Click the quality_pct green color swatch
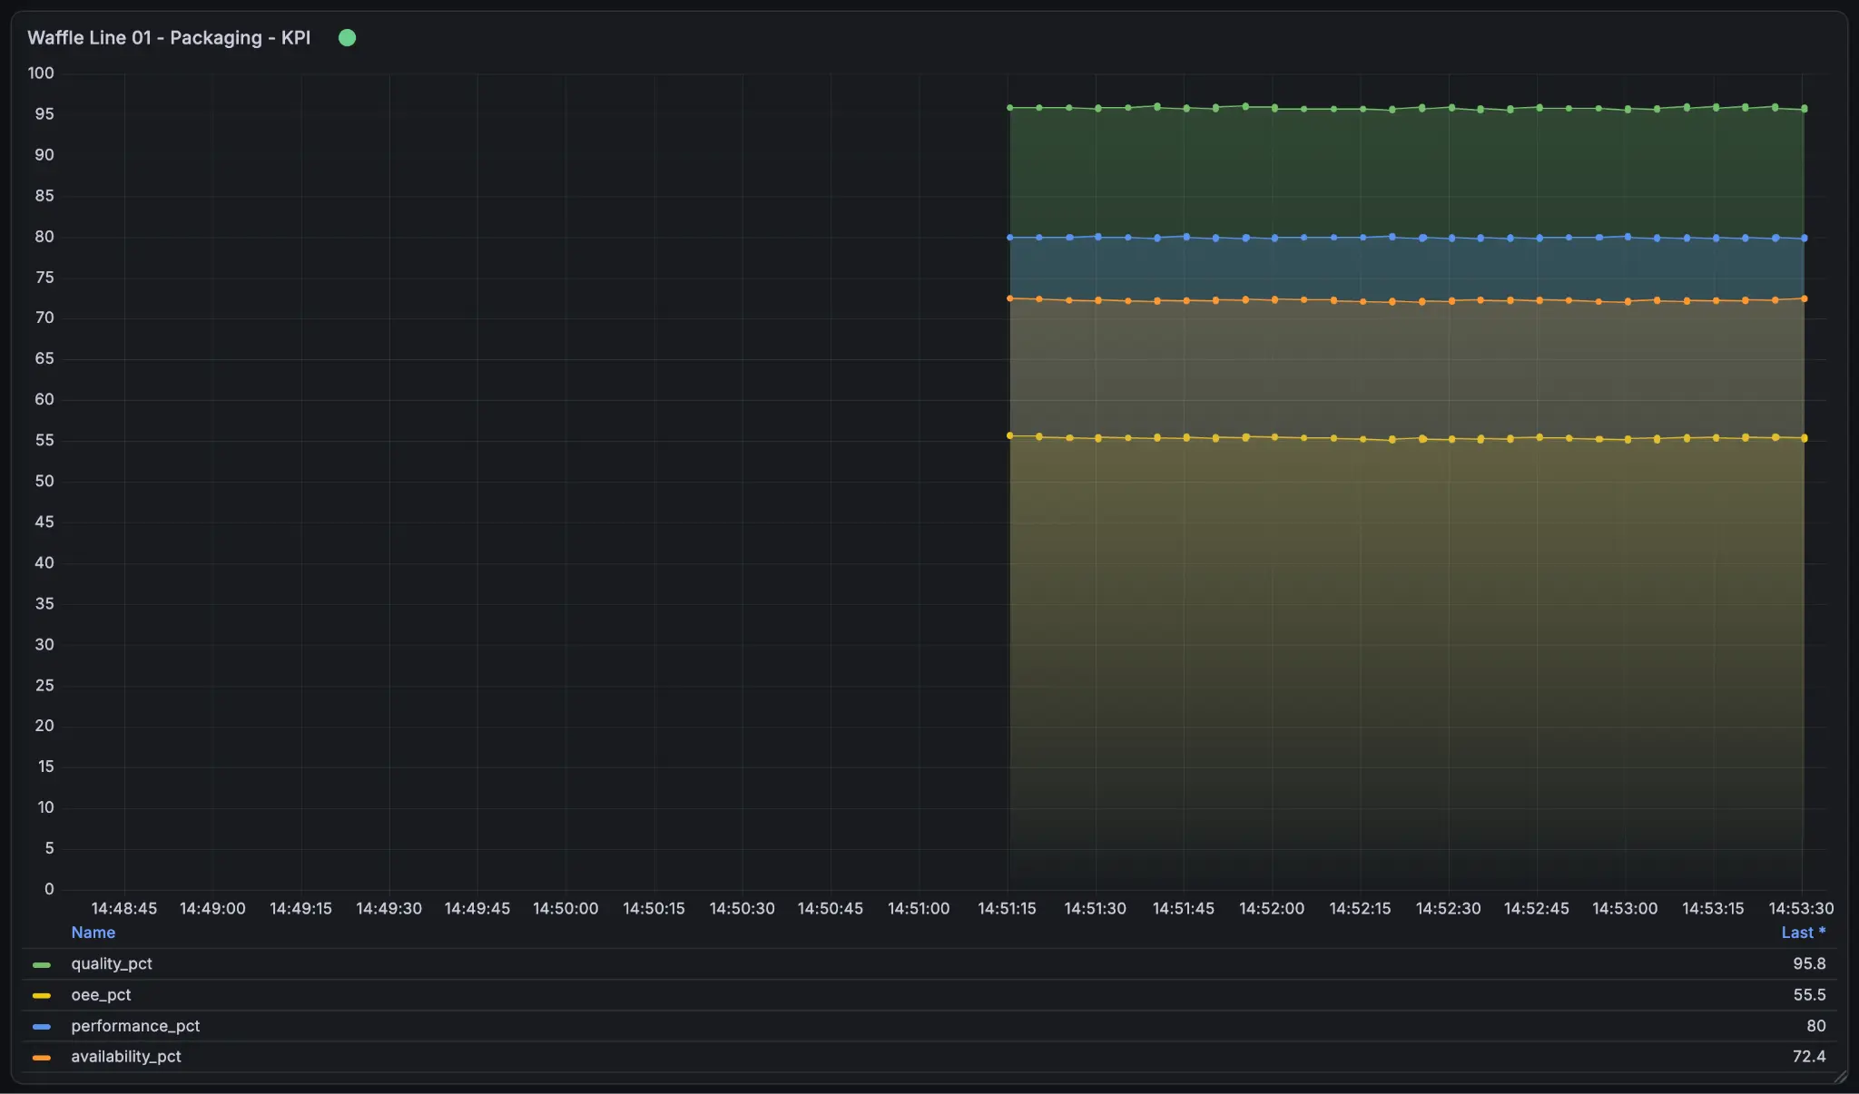This screenshot has width=1859, height=1094. tap(42, 964)
